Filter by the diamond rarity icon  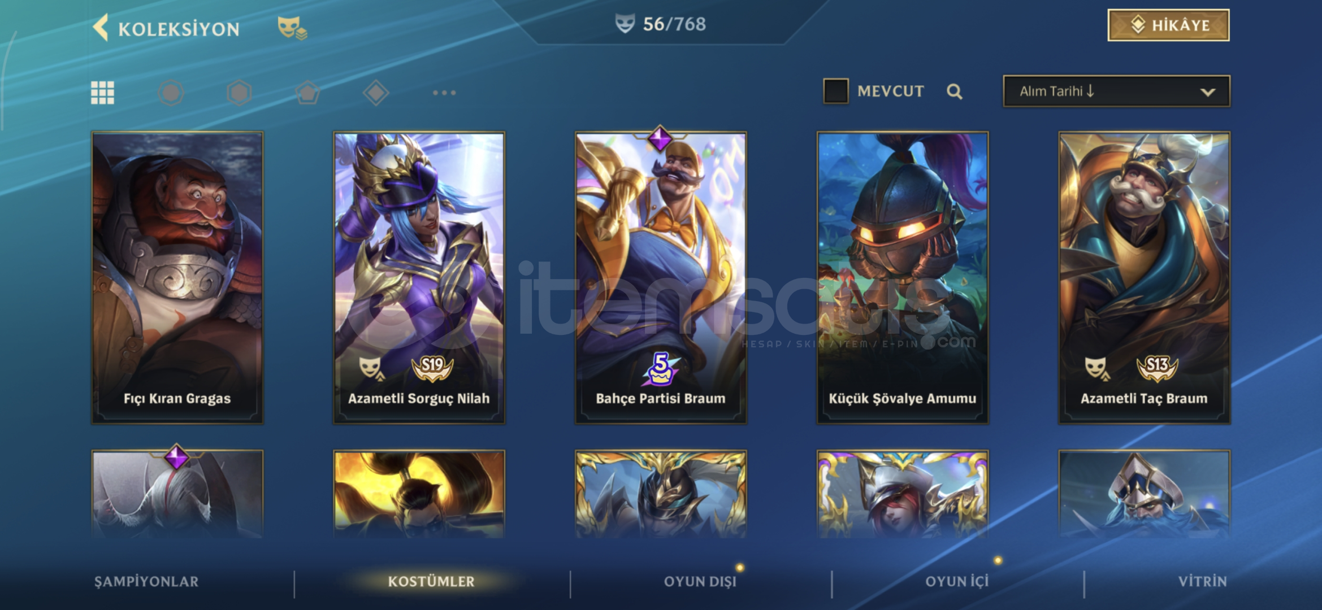pyautogui.click(x=376, y=93)
